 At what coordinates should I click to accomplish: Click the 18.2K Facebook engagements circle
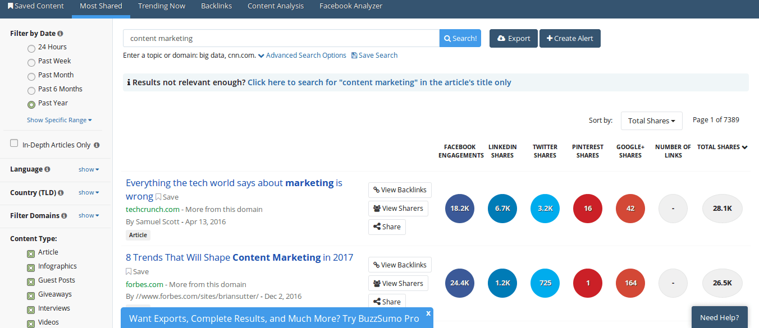coord(459,209)
